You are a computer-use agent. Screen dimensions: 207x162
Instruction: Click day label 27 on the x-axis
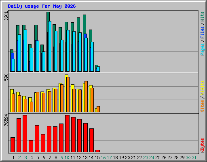coord(170,158)
